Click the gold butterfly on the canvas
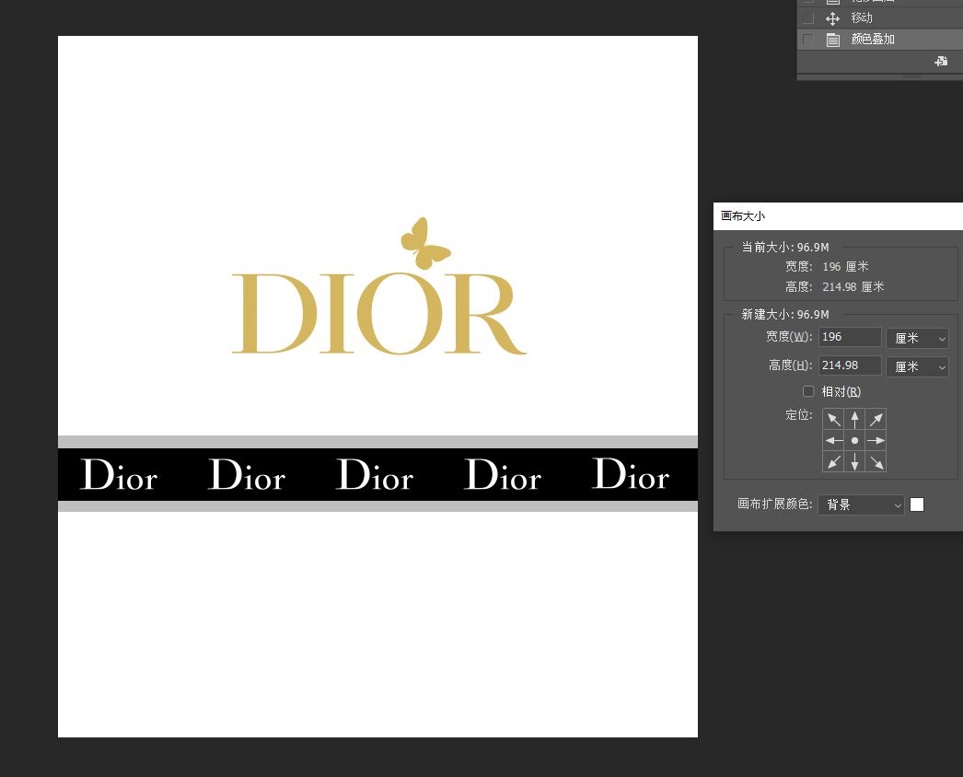963x777 pixels. pyautogui.click(x=425, y=243)
